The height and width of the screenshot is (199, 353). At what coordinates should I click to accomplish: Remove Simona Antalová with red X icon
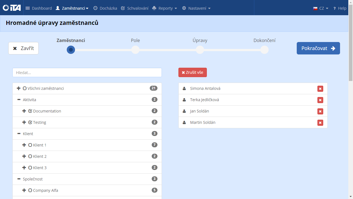click(320, 89)
